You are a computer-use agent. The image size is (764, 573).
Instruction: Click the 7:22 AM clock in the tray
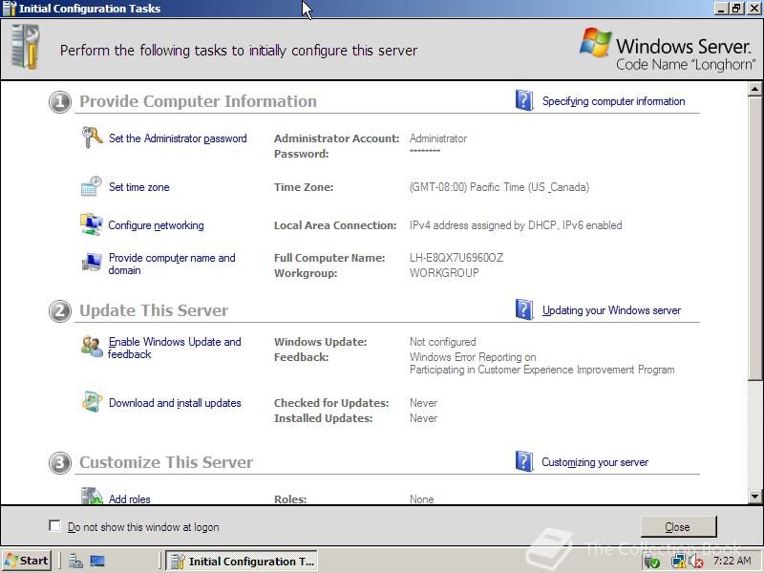tap(732, 561)
